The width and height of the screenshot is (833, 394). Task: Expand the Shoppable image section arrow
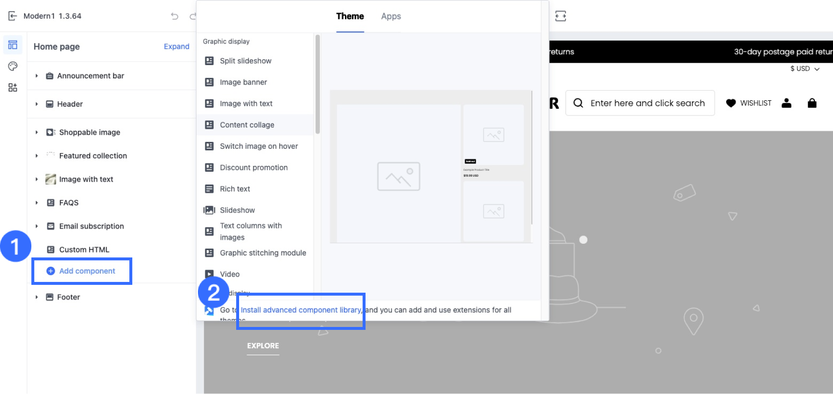pyautogui.click(x=36, y=133)
